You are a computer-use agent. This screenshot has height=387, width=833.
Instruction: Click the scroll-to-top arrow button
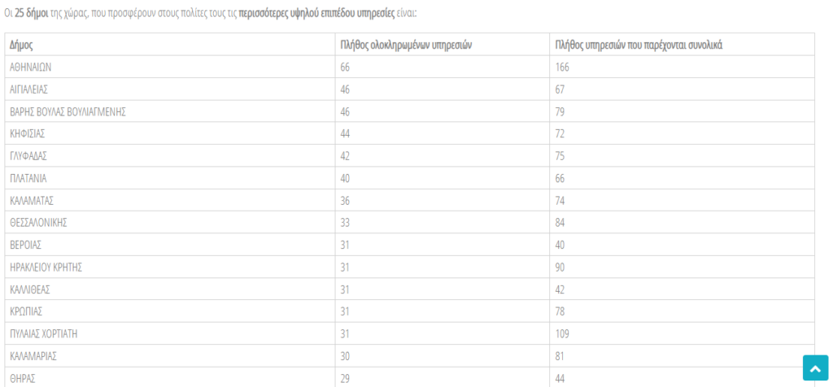pos(815,367)
